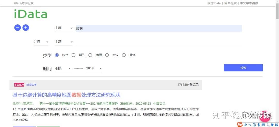The width and height of the screenshot is (279, 127).
Task: Remove a search row with the minus icon
Action: tap(18, 28)
